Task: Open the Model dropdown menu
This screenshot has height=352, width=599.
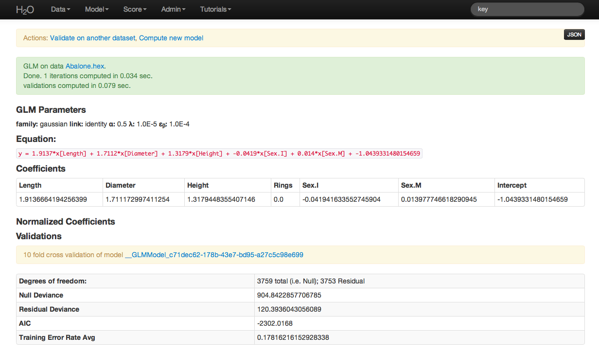Action: tap(96, 9)
